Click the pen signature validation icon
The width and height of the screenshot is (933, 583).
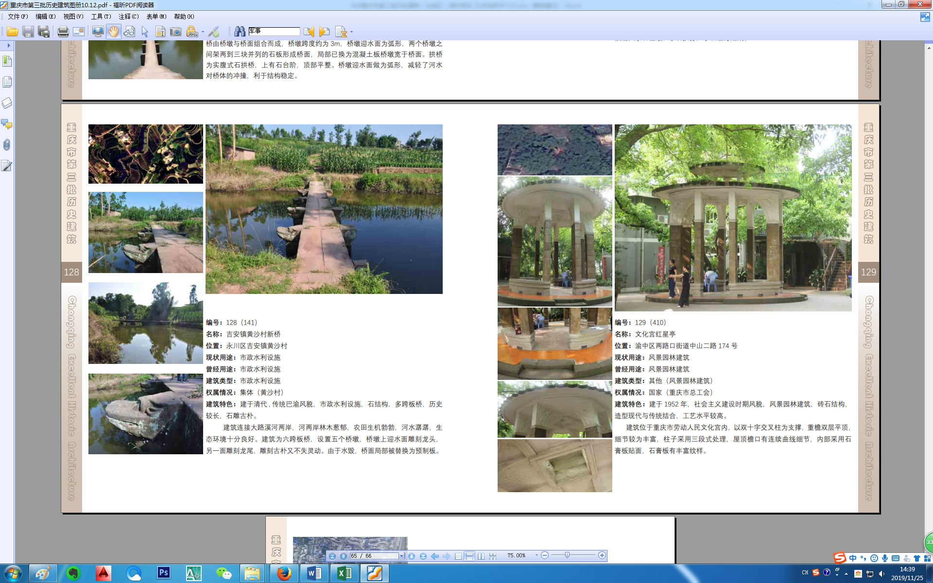214,32
